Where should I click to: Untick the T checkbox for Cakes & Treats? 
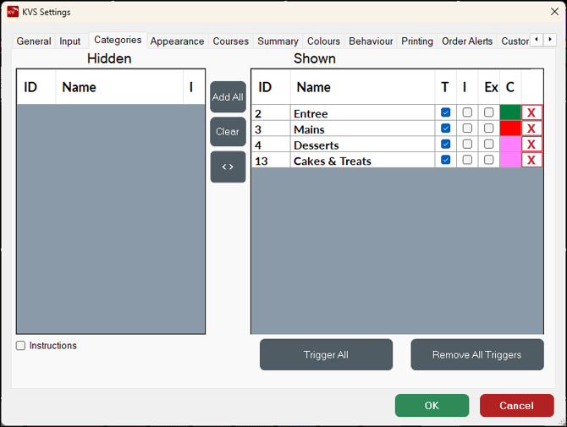[x=445, y=160]
